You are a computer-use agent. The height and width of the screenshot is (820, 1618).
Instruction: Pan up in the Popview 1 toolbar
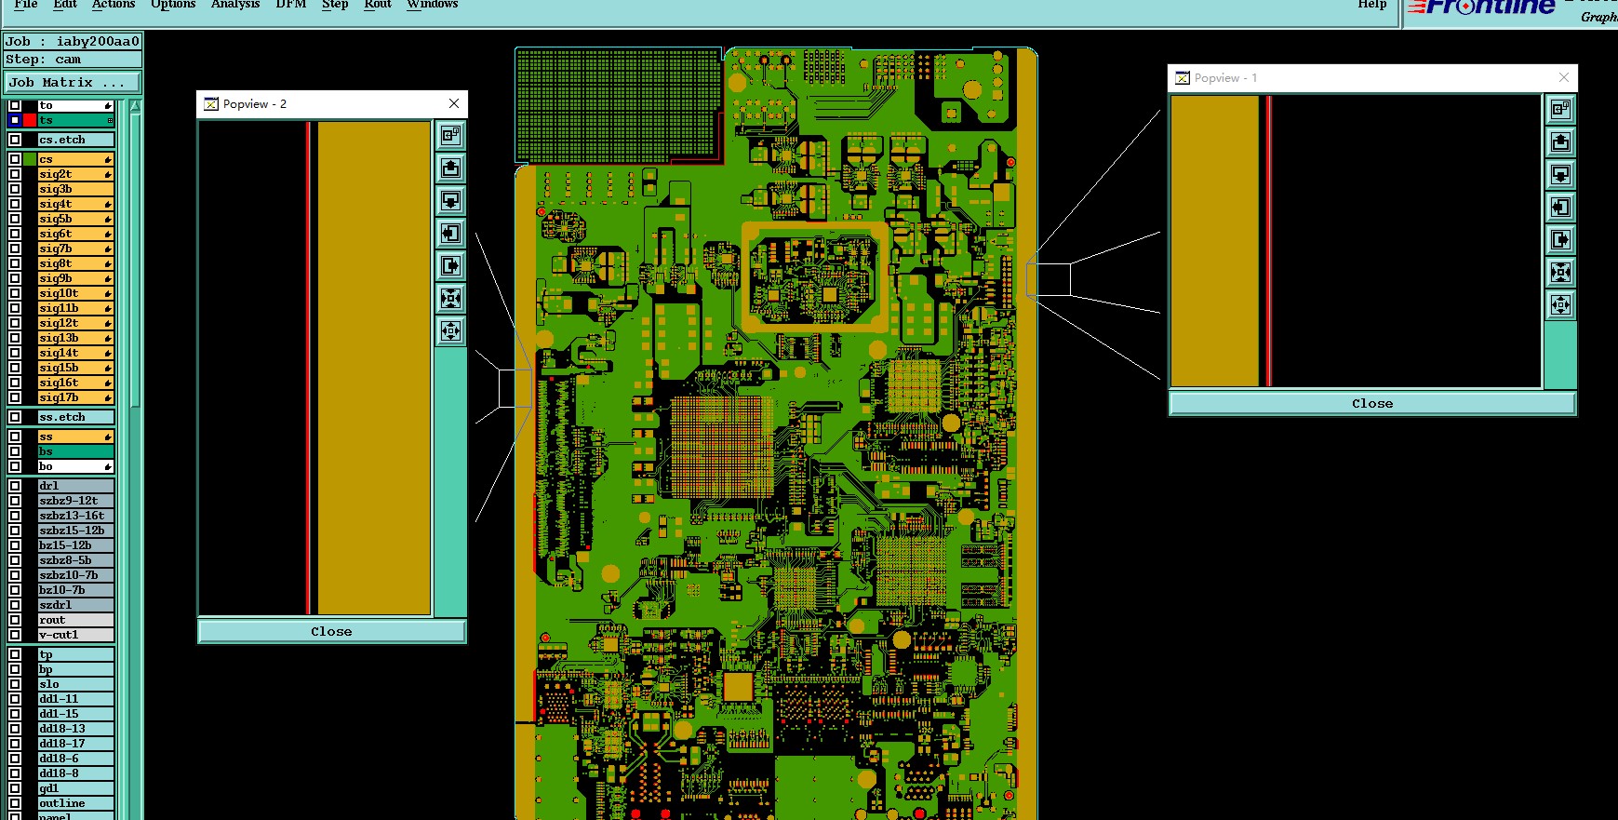point(1560,141)
